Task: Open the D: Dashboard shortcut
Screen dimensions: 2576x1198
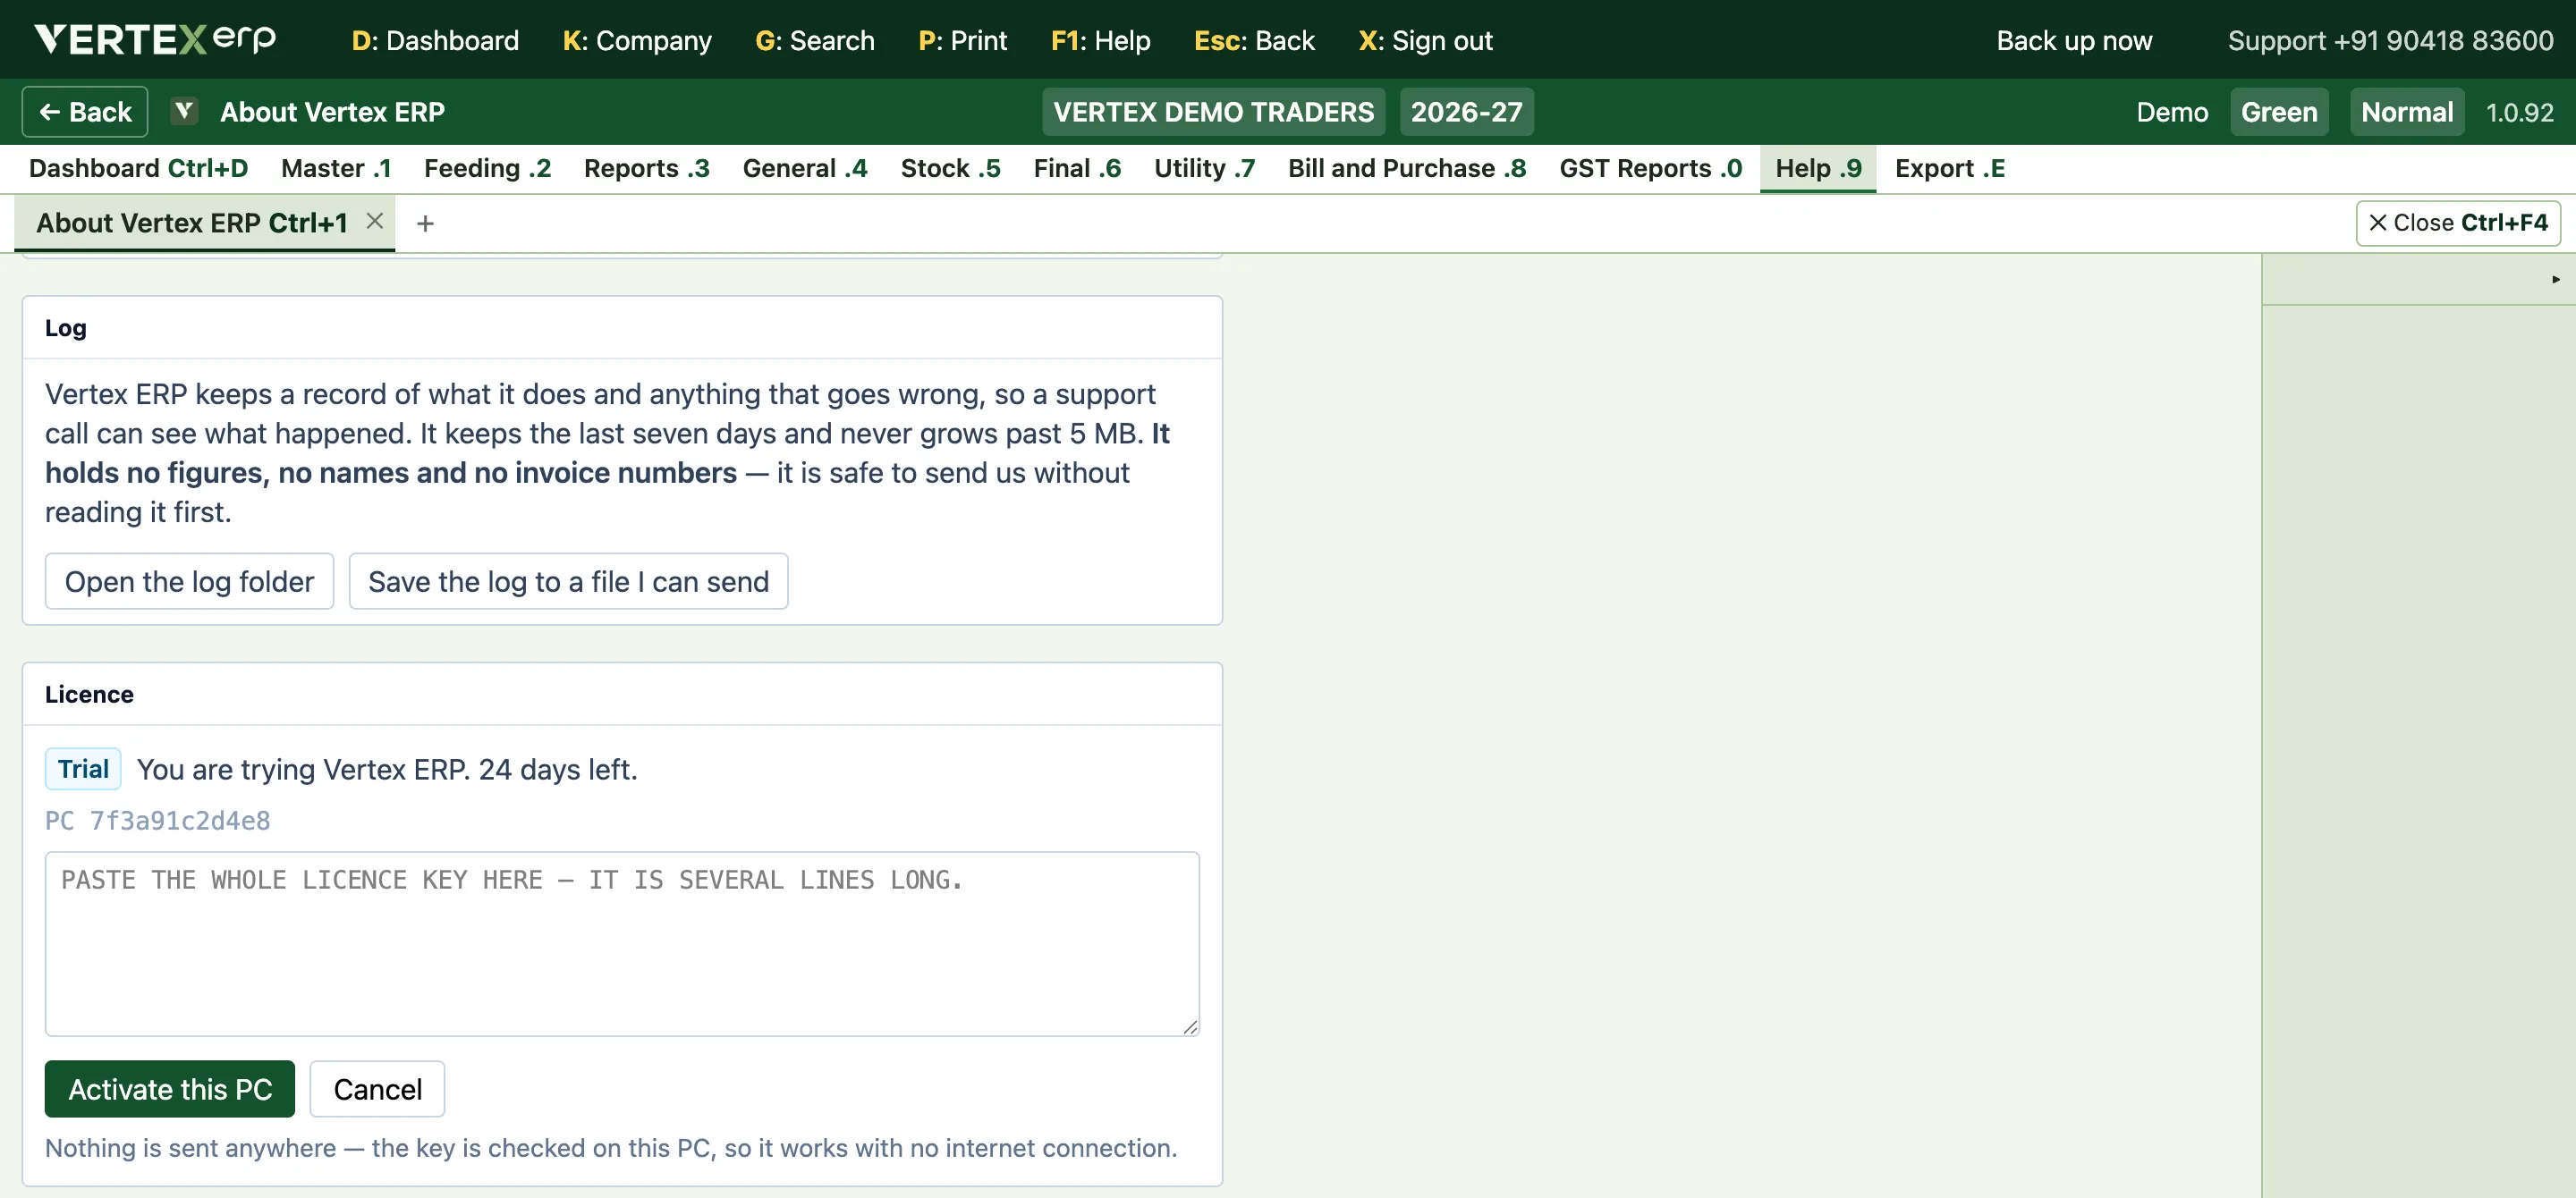Action: point(435,40)
